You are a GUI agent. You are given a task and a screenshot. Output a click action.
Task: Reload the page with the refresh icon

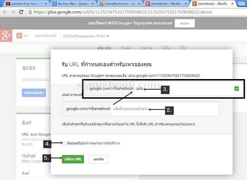tap(21, 12)
